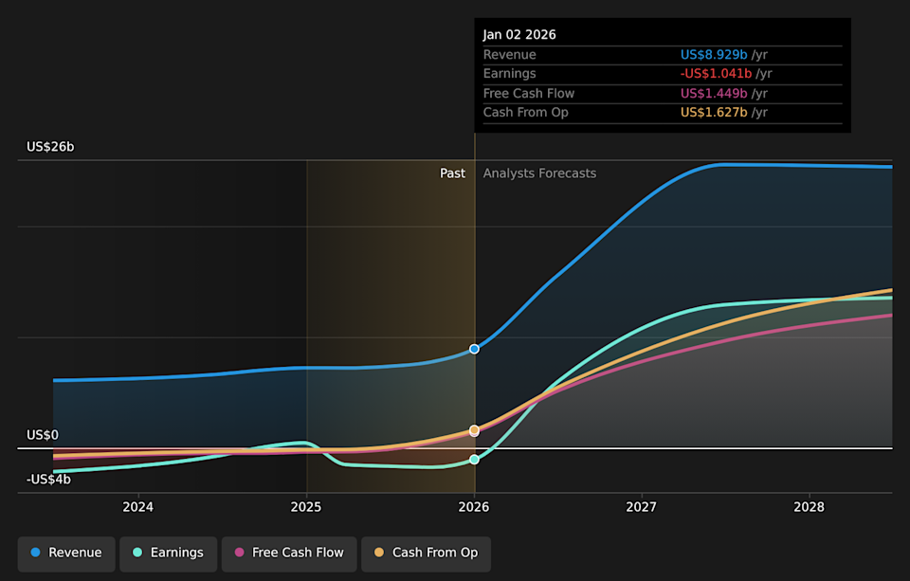Click the Cash From Op legend button
The image size is (910, 581).
point(425,552)
